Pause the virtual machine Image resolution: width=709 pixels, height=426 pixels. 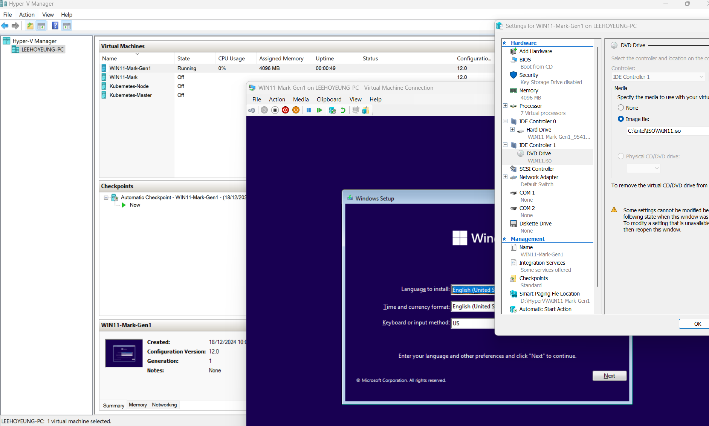click(x=309, y=110)
